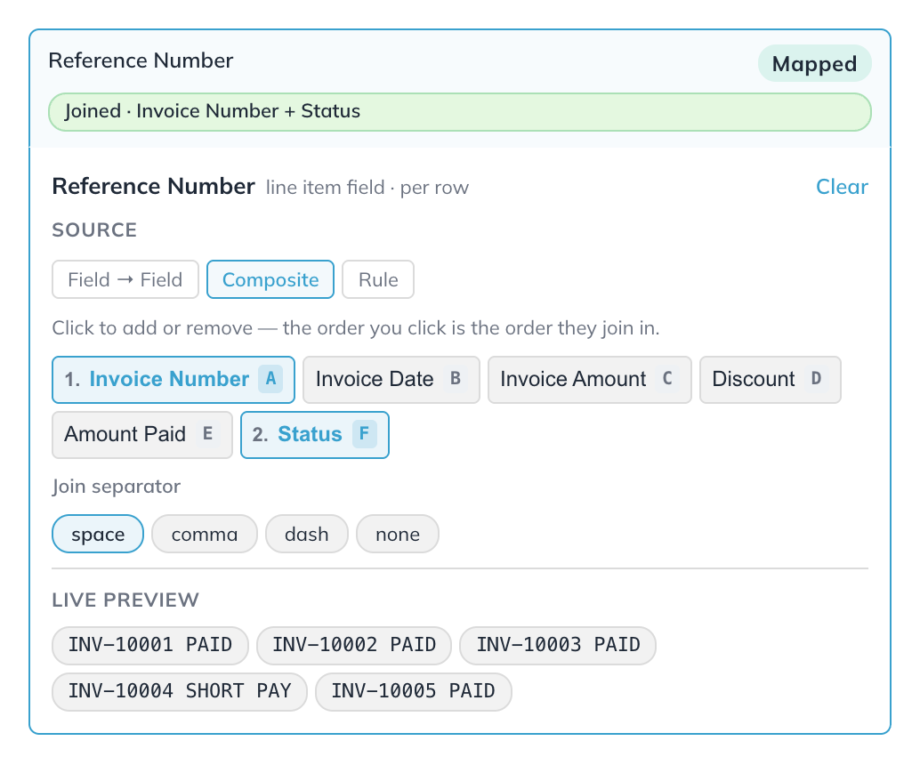This screenshot has width=920, height=765.
Task: Choose none as join separator
Action: coord(398,534)
